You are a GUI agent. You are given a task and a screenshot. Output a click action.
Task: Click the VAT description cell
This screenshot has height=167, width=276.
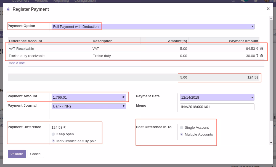[x=116, y=49]
